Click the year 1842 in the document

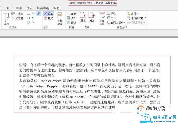[92, 86]
